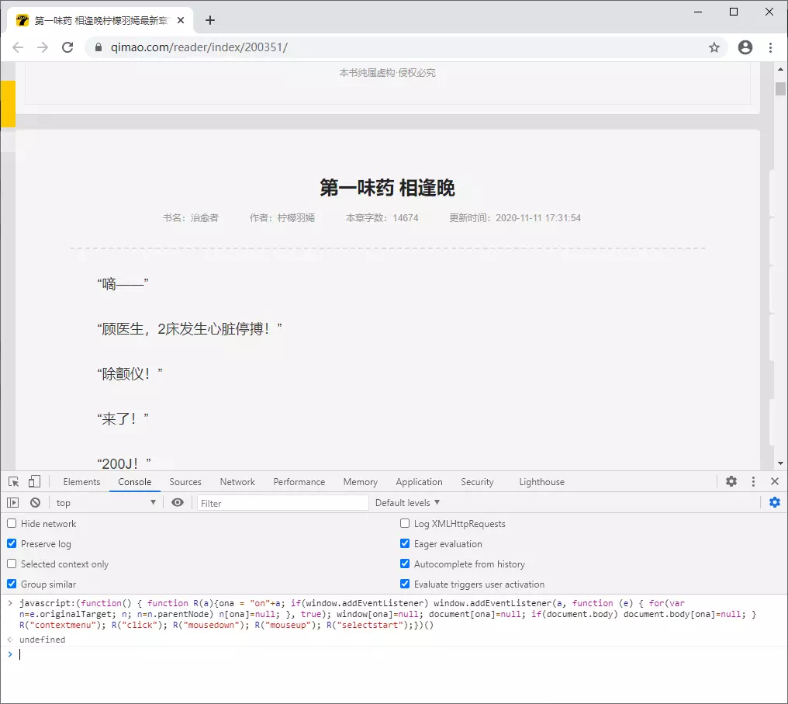This screenshot has width=788, height=704.
Task: Close the 第一味药 browser tab
Action: [x=181, y=20]
